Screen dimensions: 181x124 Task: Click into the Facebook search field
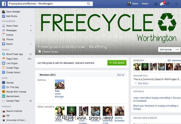pos(47,4)
